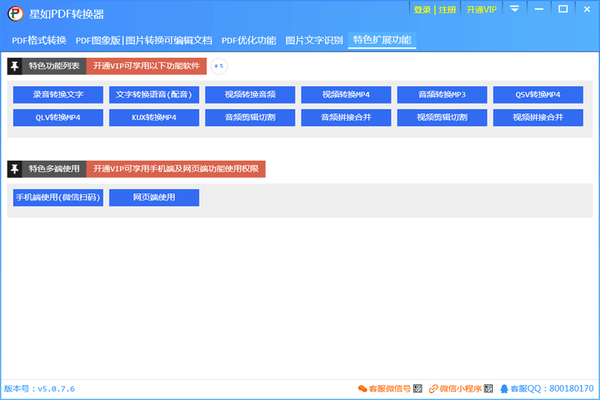Click the QQ penguin icon in status bar
Screen dimensions: 600x400
click(x=504, y=389)
